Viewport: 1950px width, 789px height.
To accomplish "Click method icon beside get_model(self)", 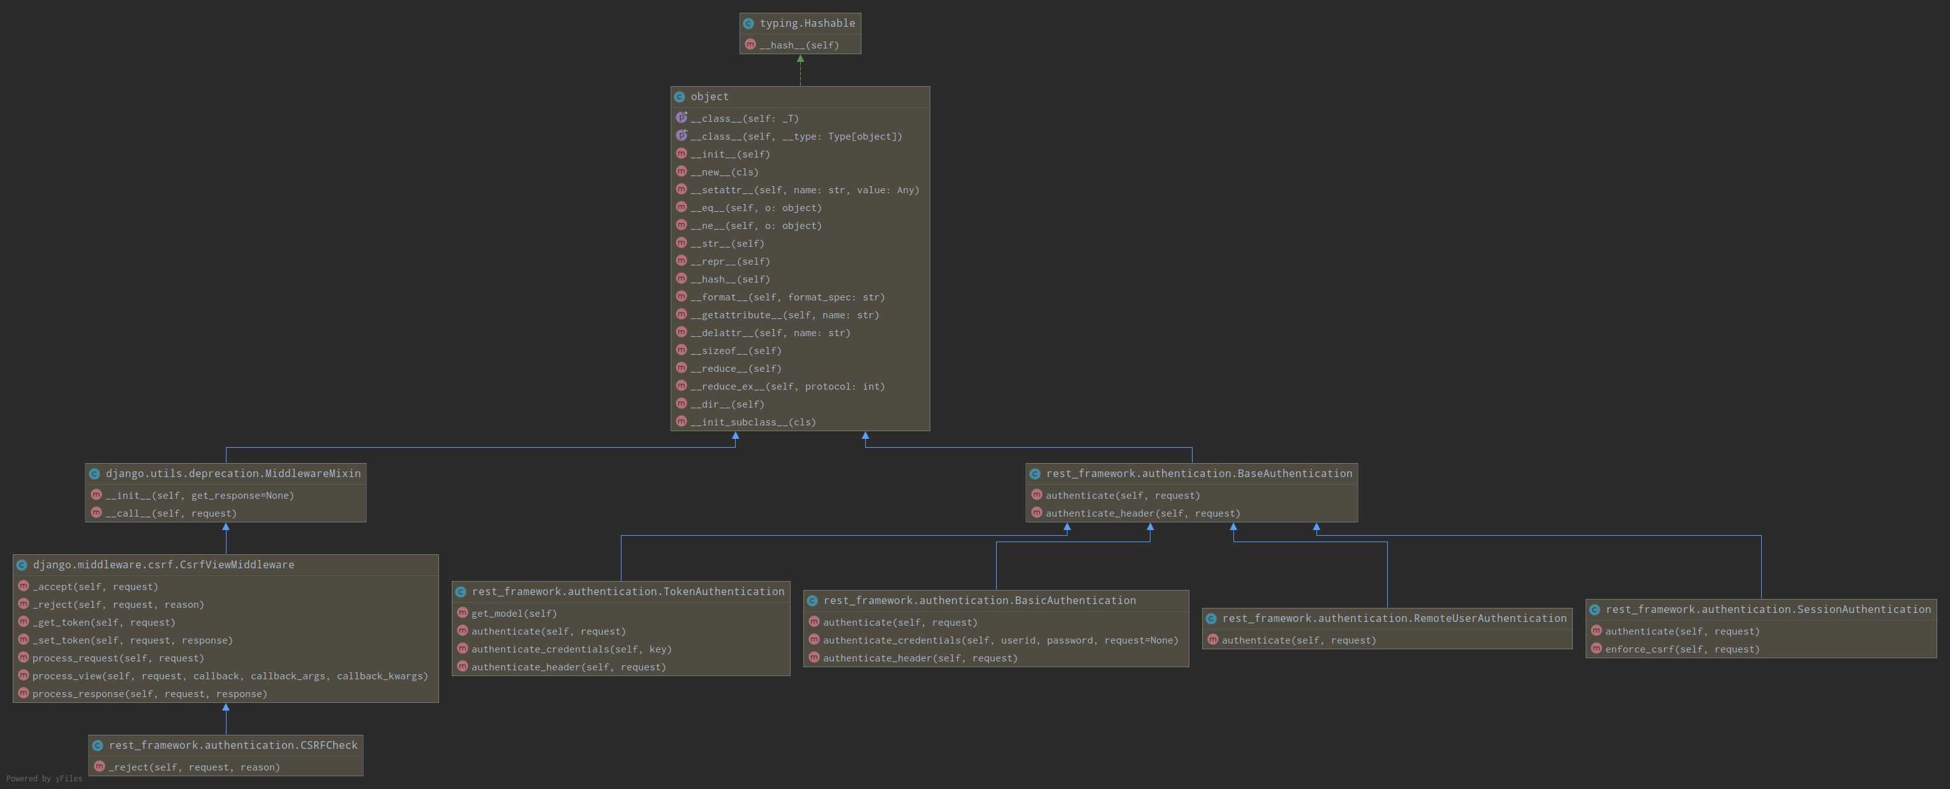I will [x=463, y=613].
